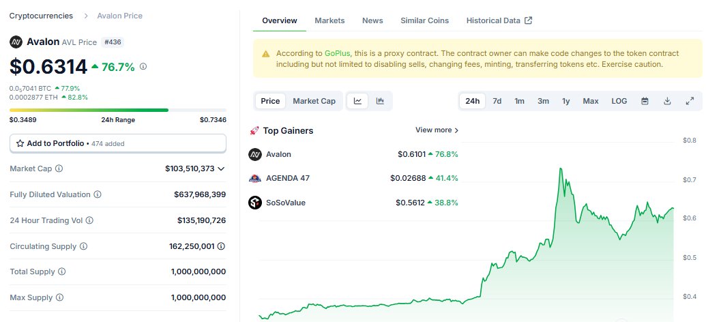Click the rocket icon beside Top Gainers
The height and width of the screenshot is (322, 706).
pos(254,130)
